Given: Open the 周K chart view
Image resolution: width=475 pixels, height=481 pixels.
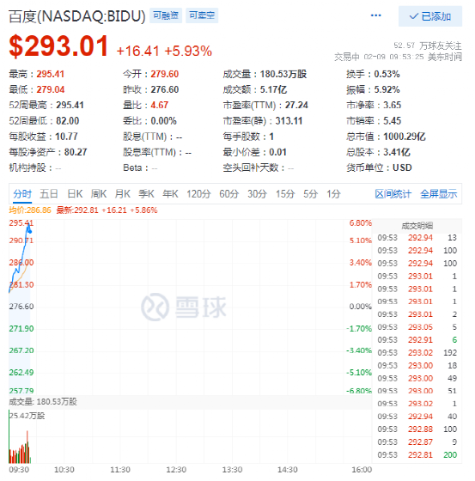Looking at the screenshot, I should click(x=99, y=194).
